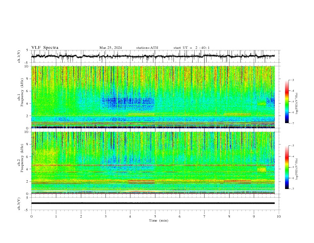
Task: Click the ch.2 spectrogram panel
Action: point(153,163)
